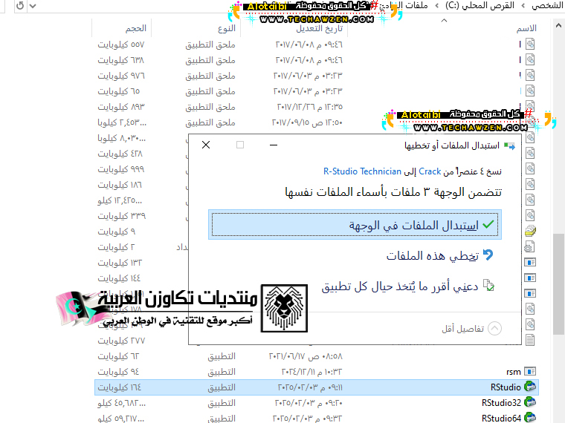Select file name rsm
Viewport: 565px width, 423px height.
pos(514,372)
